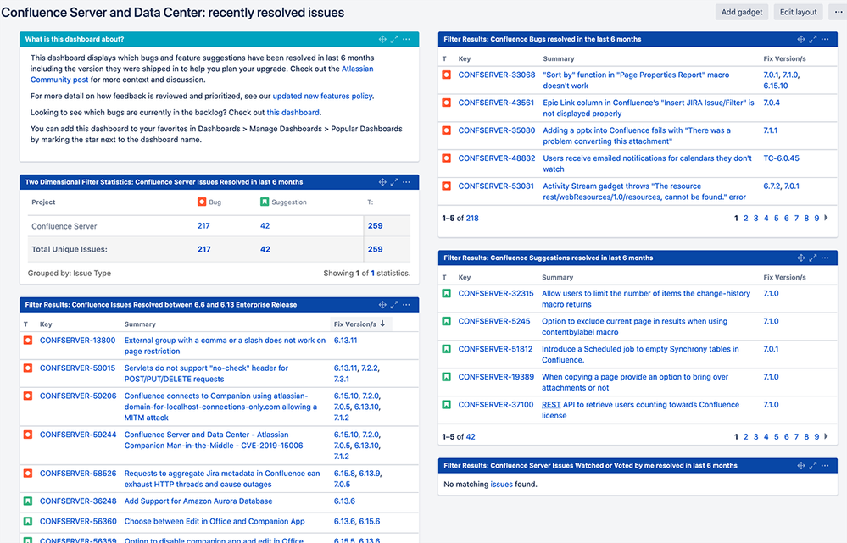This screenshot has height=543, width=847.
Task: Open Watched or Voted by me gadget menu
Action: click(x=825, y=466)
